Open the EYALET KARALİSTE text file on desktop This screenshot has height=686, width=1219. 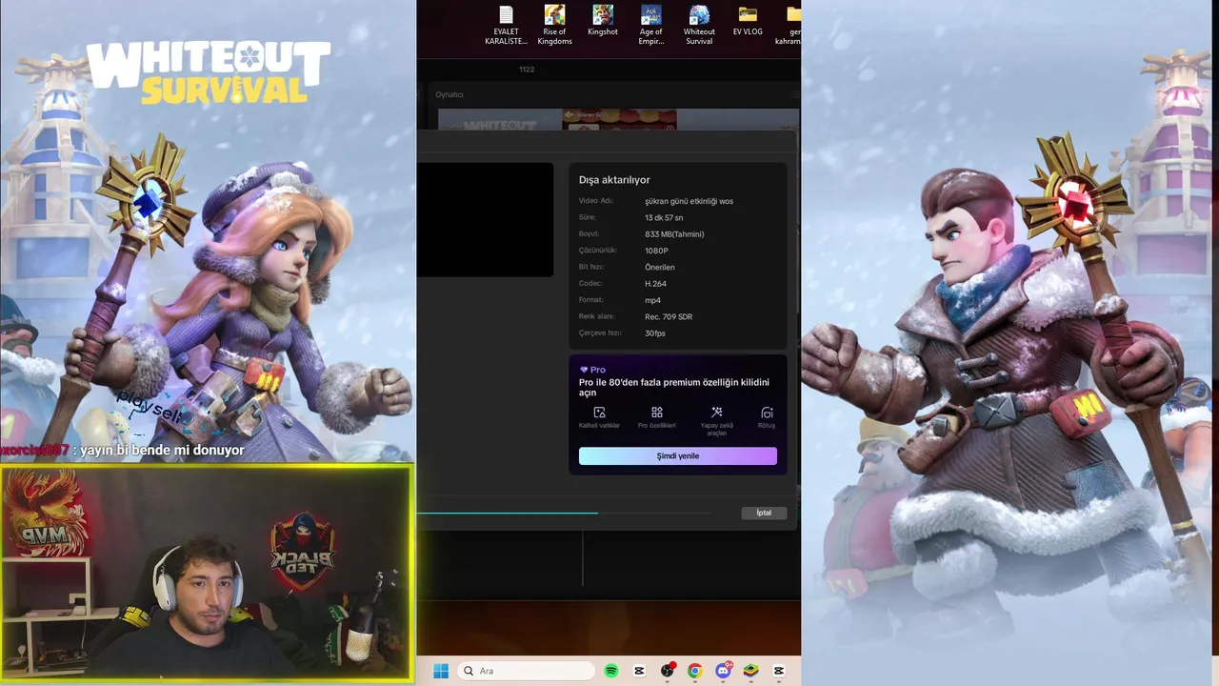[506, 25]
